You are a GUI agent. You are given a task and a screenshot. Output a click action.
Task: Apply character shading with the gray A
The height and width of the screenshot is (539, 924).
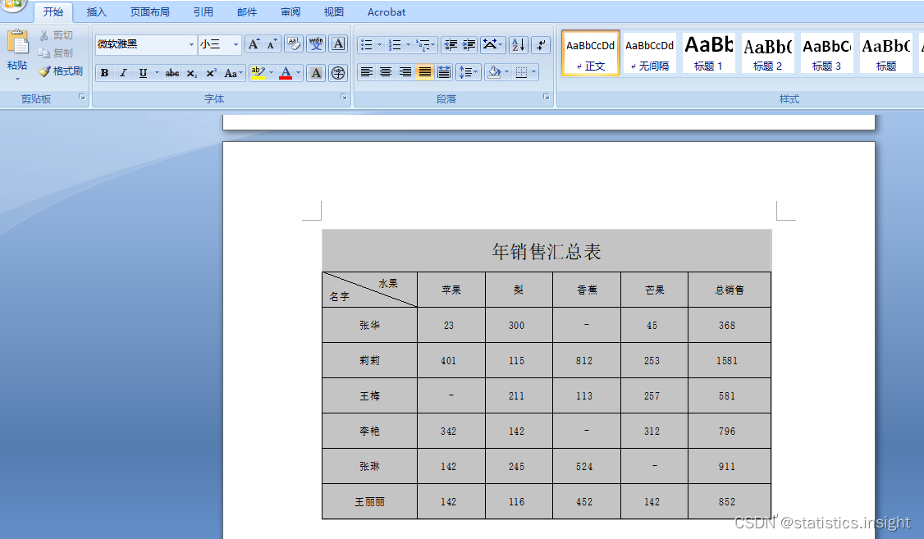point(317,73)
